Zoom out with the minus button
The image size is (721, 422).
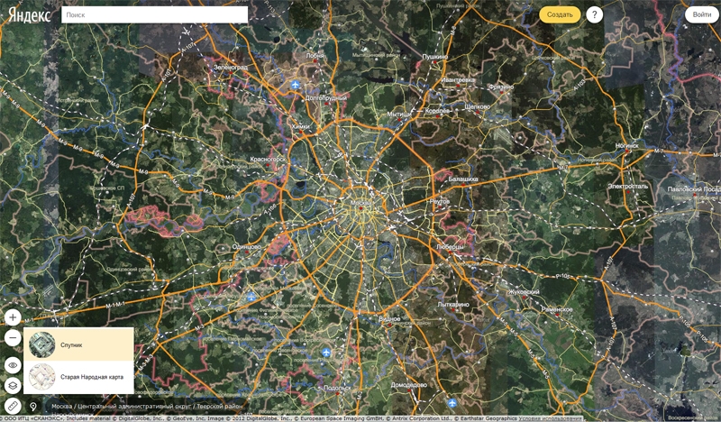(13, 338)
